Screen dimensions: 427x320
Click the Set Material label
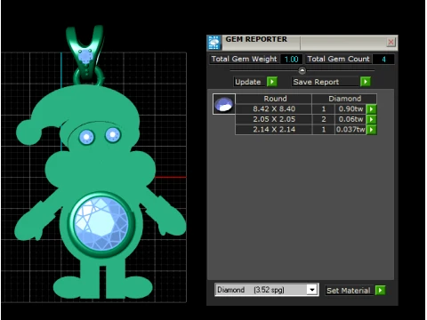tap(349, 291)
